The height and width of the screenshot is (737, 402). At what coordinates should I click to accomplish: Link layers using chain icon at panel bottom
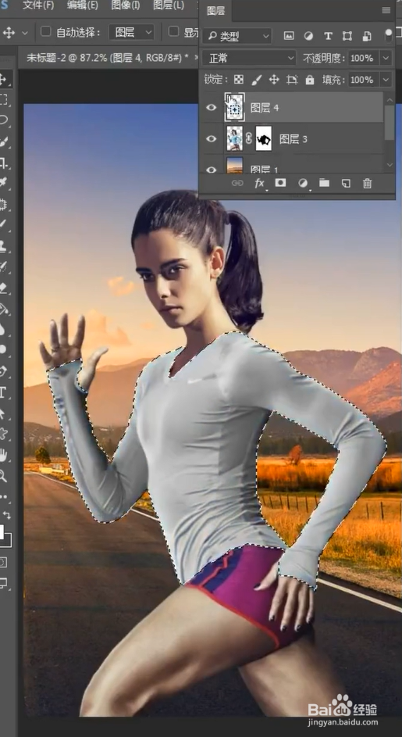click(237, 184)
